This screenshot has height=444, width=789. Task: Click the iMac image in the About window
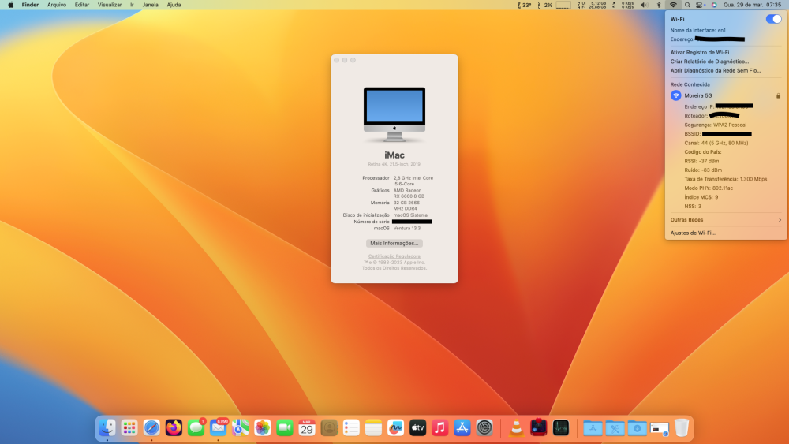coord(394,114)
